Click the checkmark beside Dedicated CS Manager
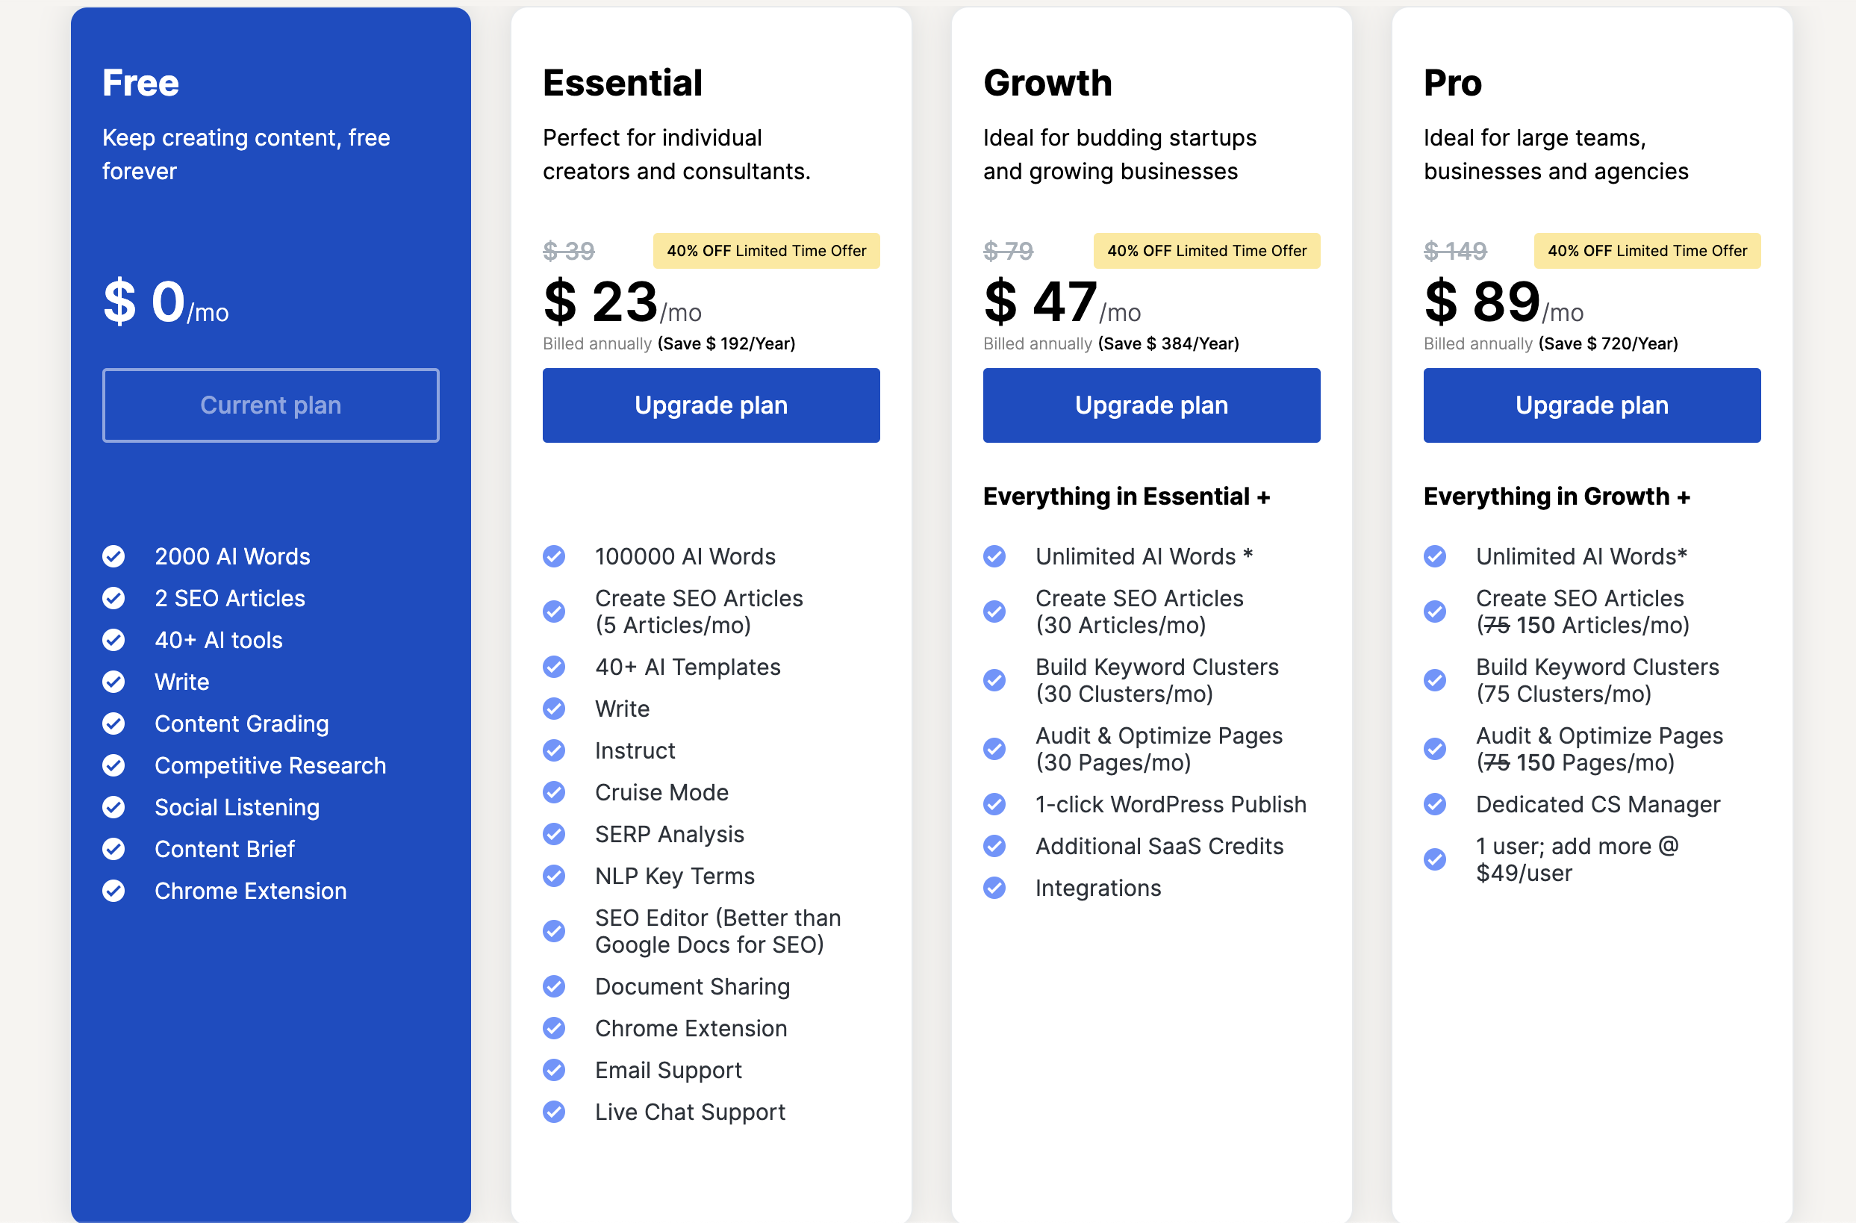 (1435, 804)
